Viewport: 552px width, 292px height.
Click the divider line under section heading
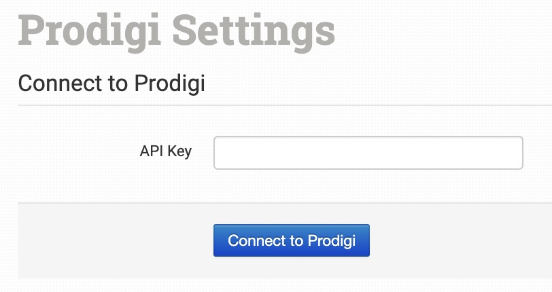272,105
